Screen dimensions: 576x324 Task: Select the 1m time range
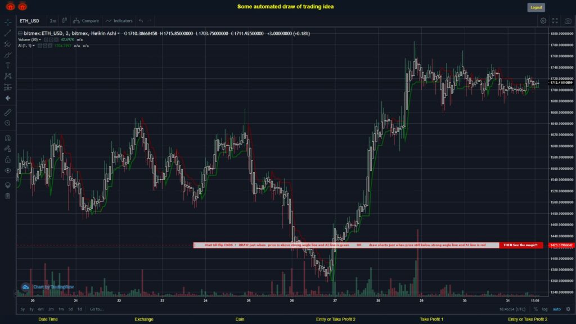(61, 309)
